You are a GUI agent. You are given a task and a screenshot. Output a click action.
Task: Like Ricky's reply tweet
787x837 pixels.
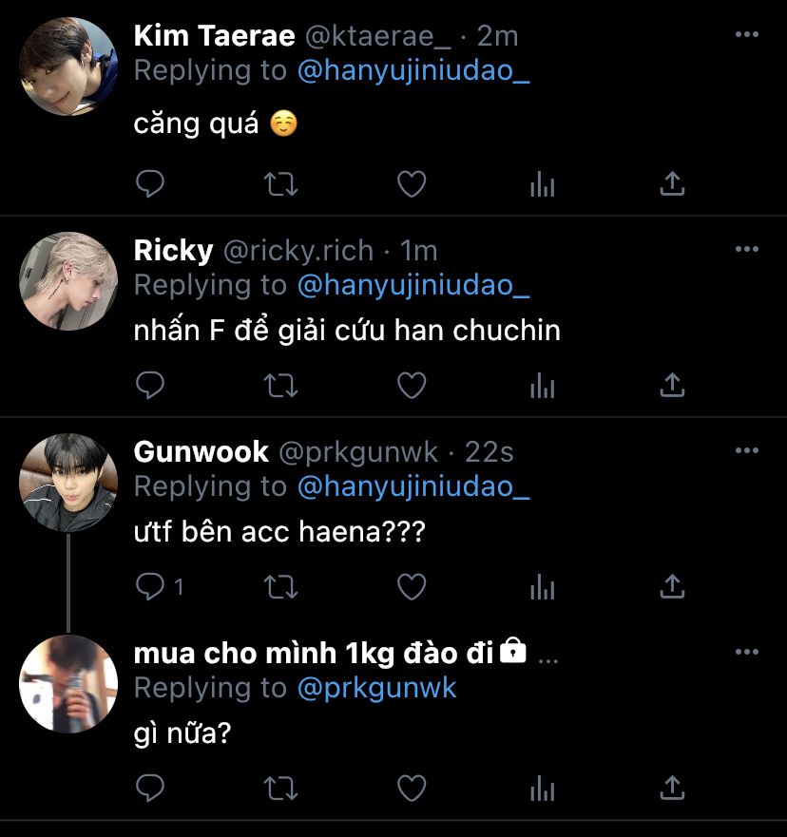click(411, 385)
